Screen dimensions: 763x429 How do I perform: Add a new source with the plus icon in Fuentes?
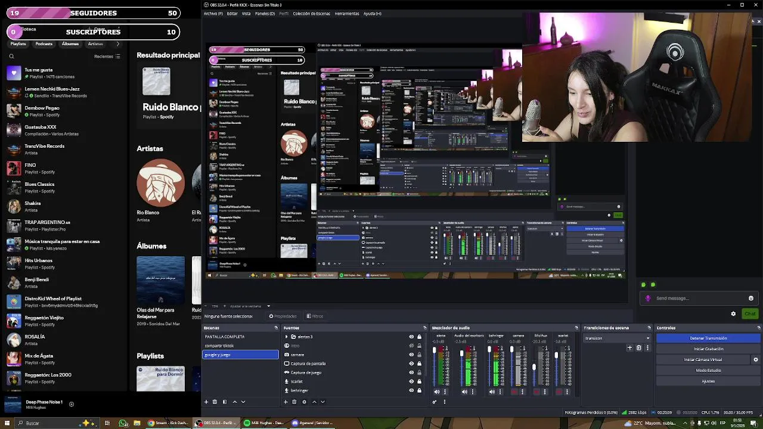pyautogui.click(x=286, y=402)
